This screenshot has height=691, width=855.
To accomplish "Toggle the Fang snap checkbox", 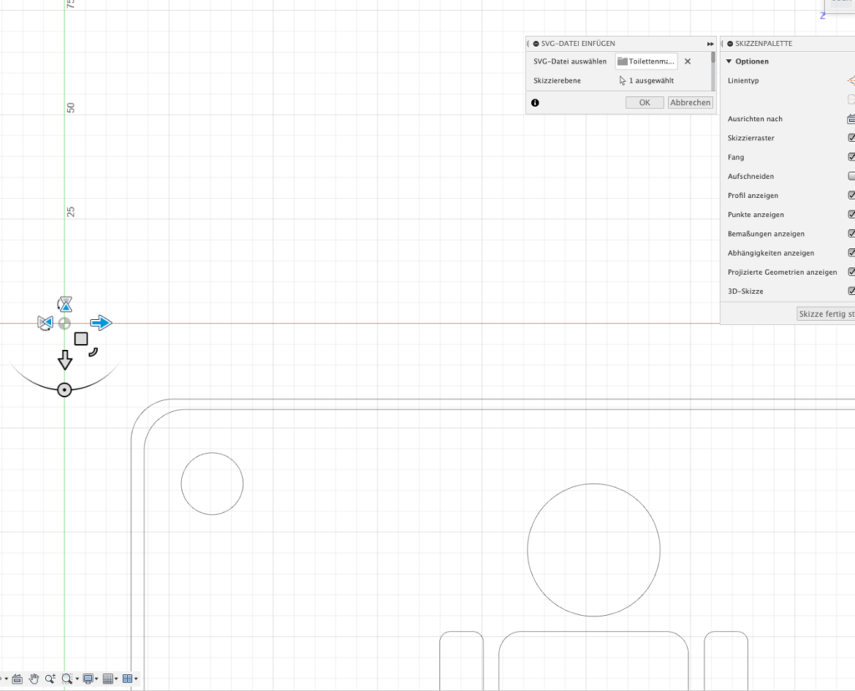I will coord(852,157).
